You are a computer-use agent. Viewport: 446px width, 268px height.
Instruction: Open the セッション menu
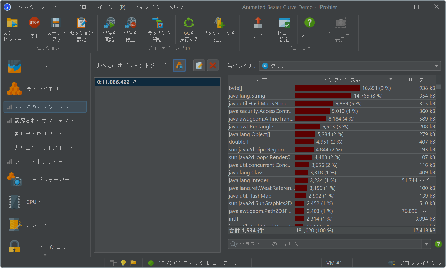point(32,7)
